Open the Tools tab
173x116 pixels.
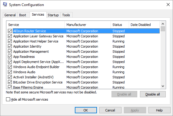(x=66, y=15)
